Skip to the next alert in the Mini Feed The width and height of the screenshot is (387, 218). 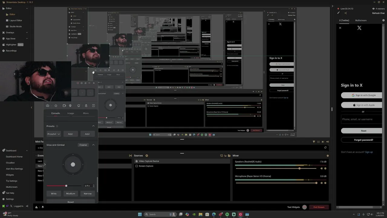click(x=323, y=142)
